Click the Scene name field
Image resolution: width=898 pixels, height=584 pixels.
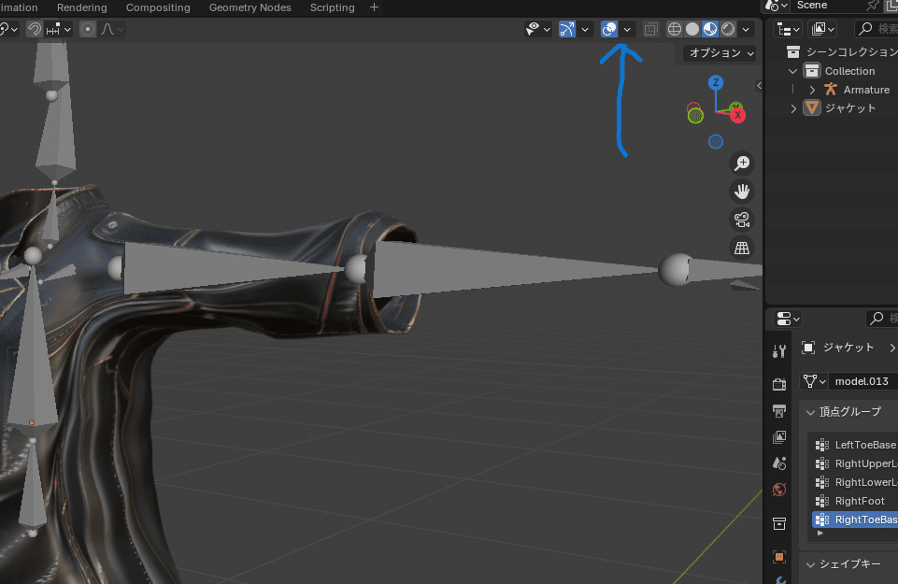(827, 6)
